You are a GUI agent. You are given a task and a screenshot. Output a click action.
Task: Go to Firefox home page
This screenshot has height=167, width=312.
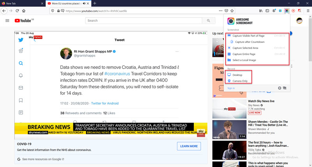click(24, 11)
